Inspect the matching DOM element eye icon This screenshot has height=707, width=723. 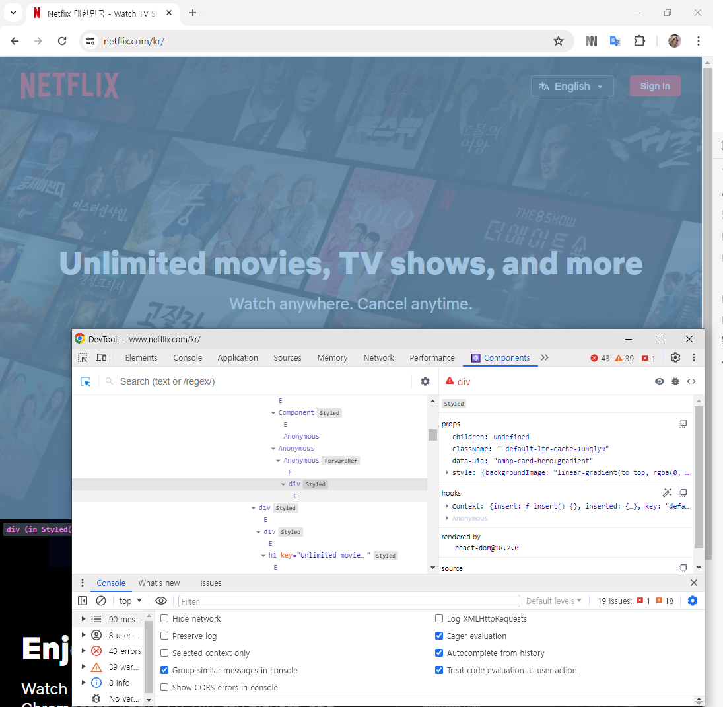coord(660,381)
